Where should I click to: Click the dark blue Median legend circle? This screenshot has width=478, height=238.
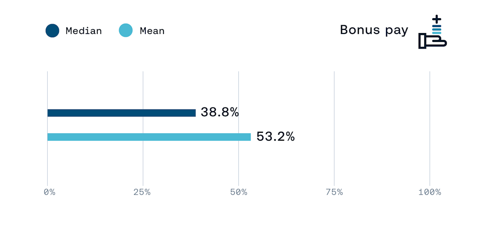[52, 31]
